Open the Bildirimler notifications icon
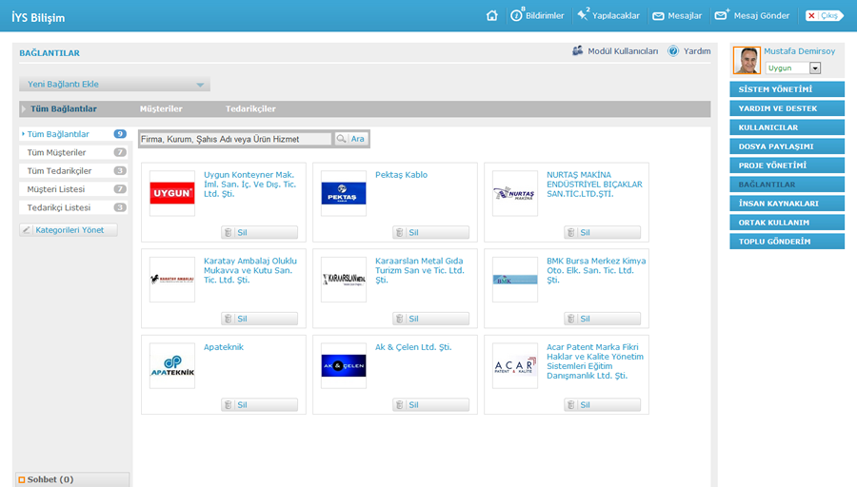This screenshot has height=487, width=857. click(517, 15)
